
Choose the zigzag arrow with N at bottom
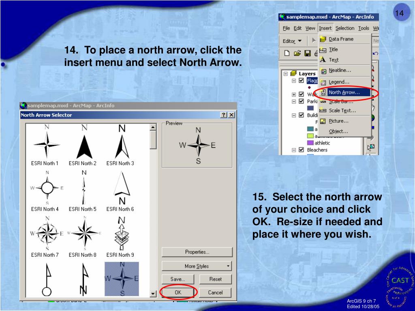(84, 279)
